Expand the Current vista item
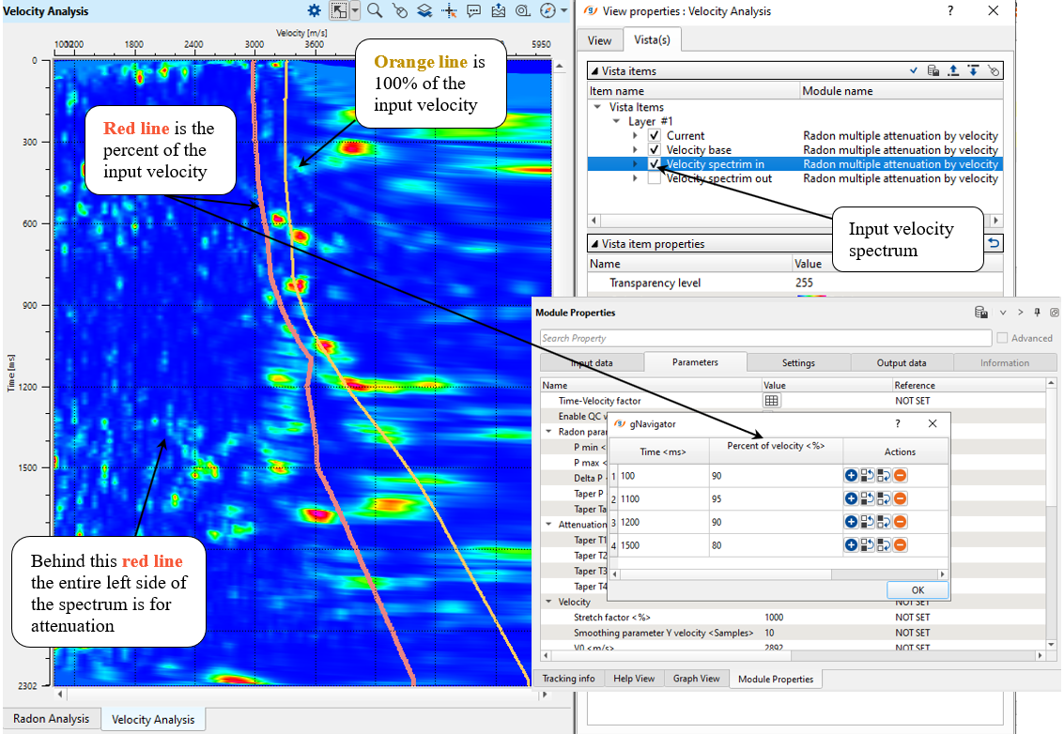The image size is (1064, 734). pos(636,136)
